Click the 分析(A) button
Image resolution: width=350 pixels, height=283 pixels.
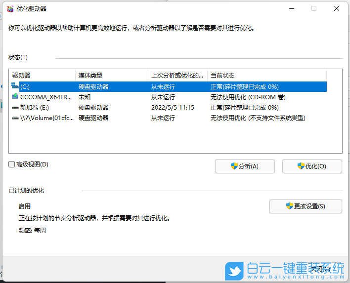click(245, 166)
